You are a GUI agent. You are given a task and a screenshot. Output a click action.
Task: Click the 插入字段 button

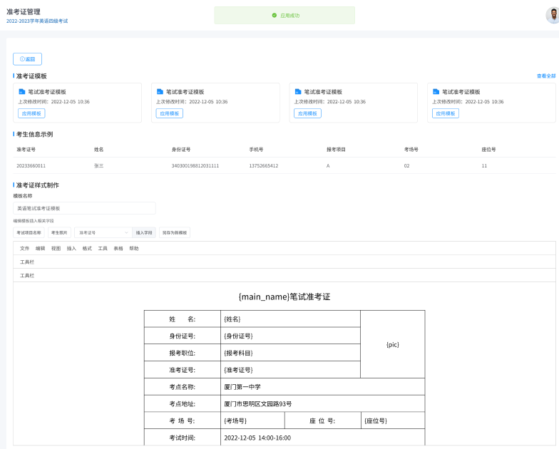[x=144, y=232]
